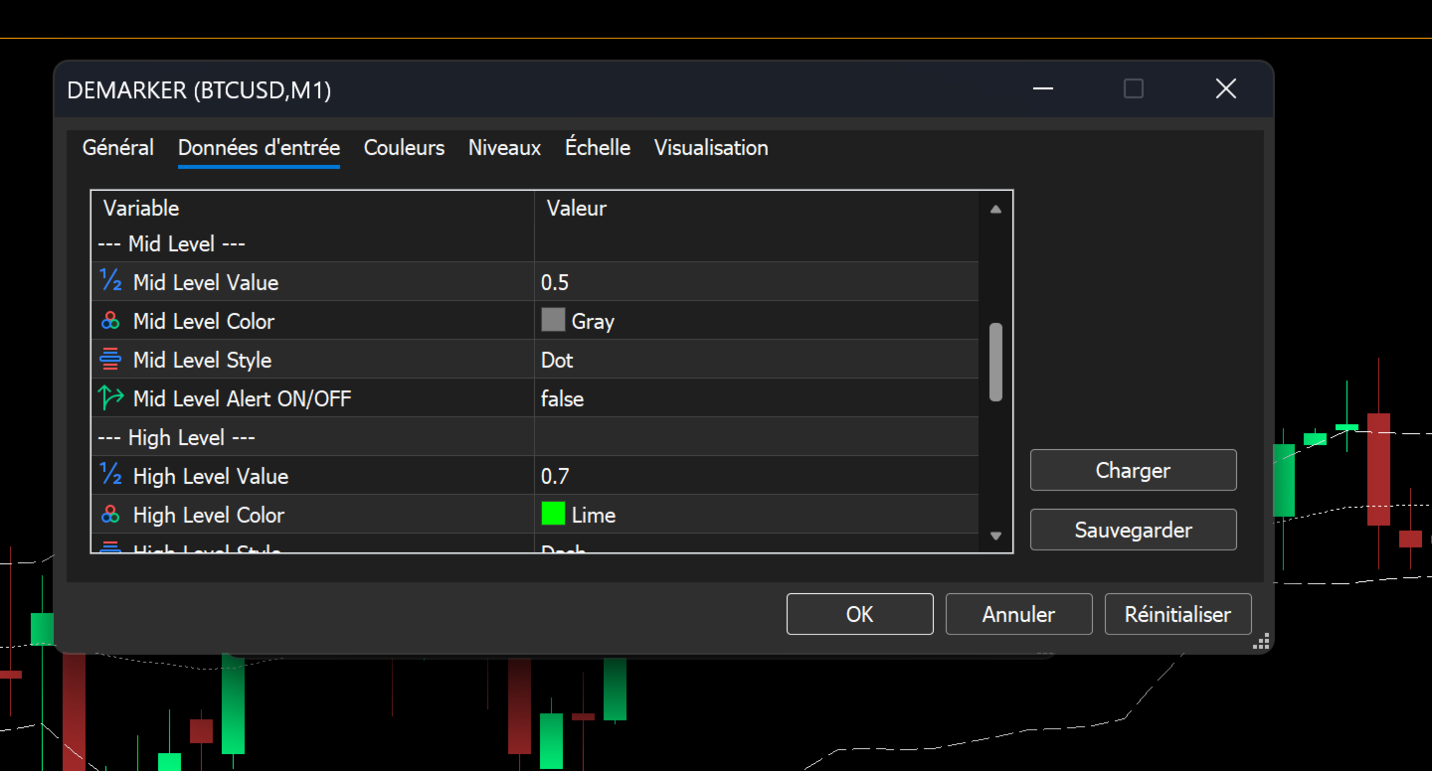Click the scrollbar down arrow
This screenshot has height=771, width=1432.
(x=995, y=536)
